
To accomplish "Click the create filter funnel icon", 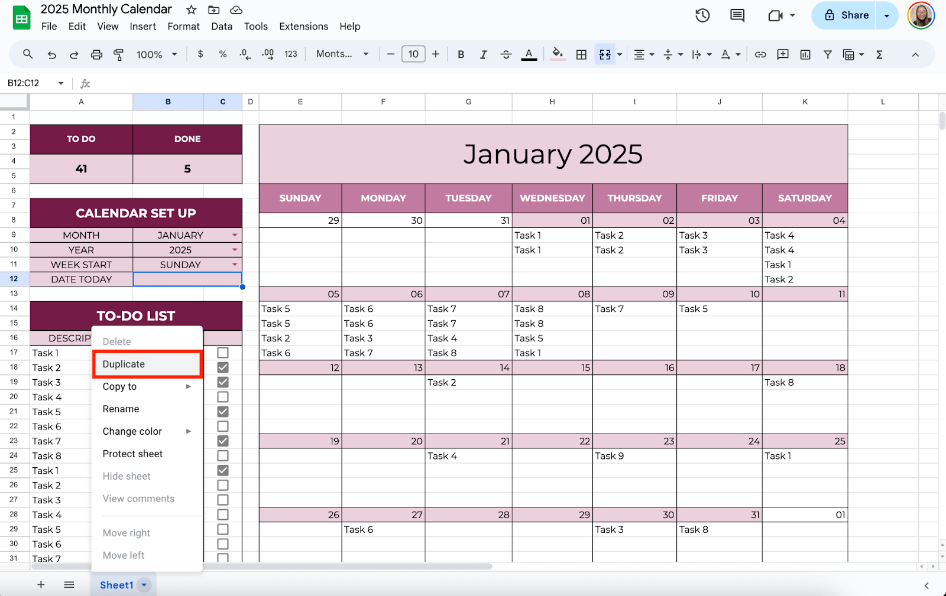I will (828, 54).
